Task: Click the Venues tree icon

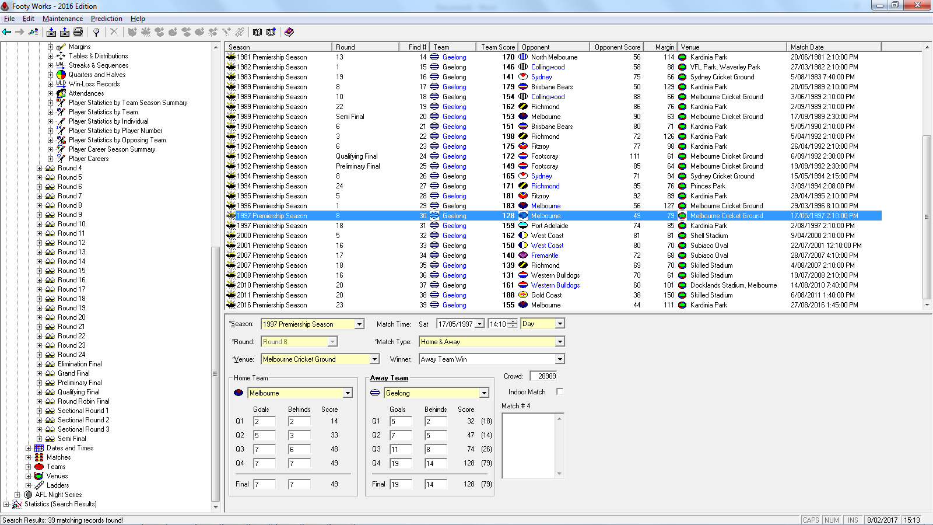Action: (39, 476)
